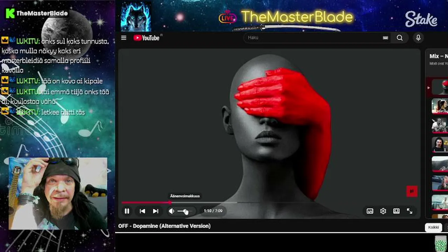Click the Stake logo in the banner
Screen dimensions: 448x252
click(x=421, y=19)
